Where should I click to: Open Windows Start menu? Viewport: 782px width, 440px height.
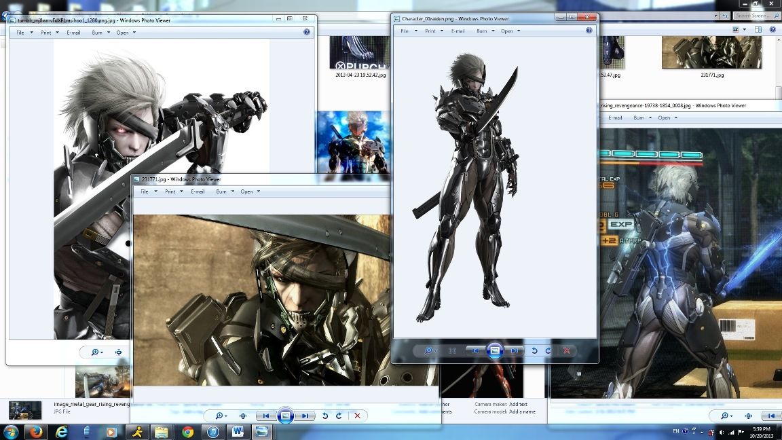[x=10, y=432]
